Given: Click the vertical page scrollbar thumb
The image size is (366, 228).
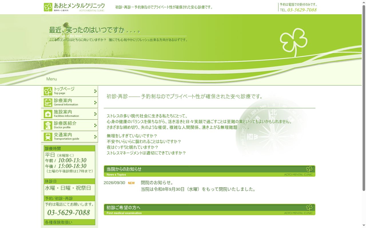Looking at the screenshot, I should coord(364,98).
